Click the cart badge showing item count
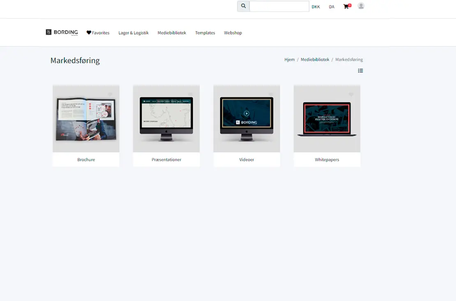 click(x=350, y=4)
